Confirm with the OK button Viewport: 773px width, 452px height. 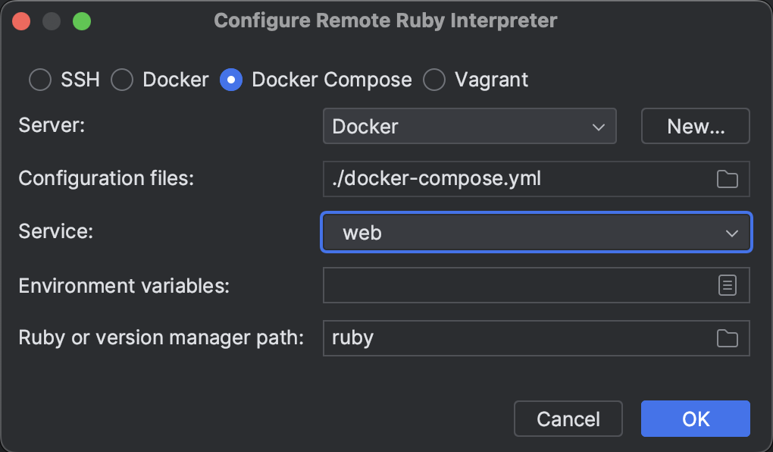(695, 419)
